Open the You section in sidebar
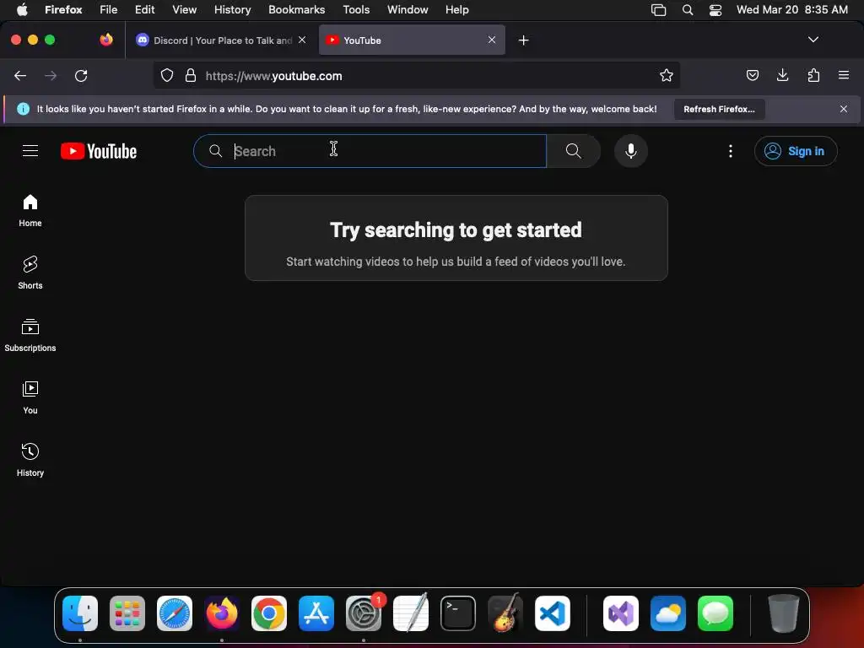This screenshot has height=648, width=864. point(30,397)
